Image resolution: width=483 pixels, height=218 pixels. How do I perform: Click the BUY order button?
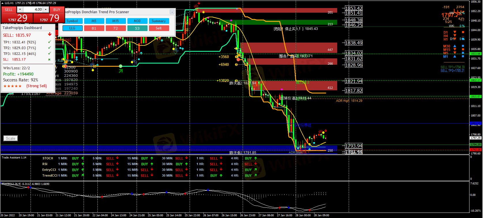coord(57,10)
